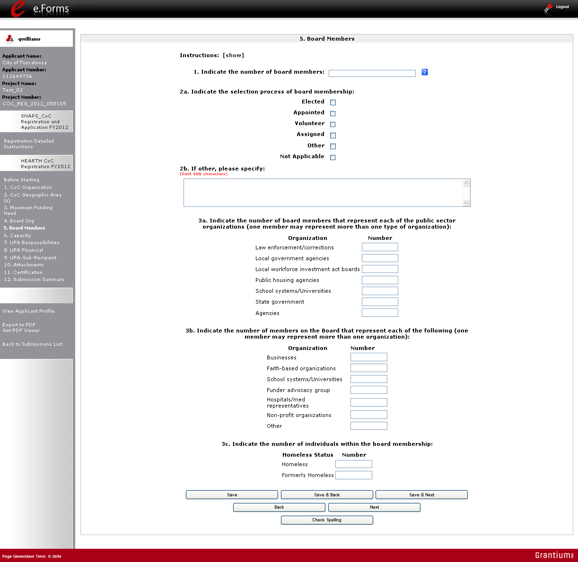Open Back to Submissions List link
The image size is (578, 562).
pyautogui.click(x=33, y=344)
